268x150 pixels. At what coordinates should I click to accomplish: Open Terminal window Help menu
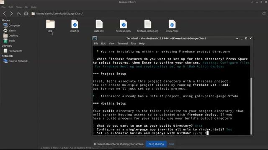[142, 43]
